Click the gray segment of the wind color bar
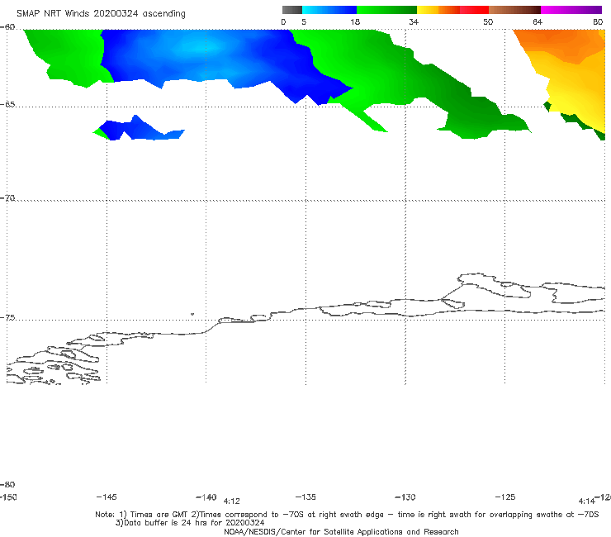The width and height of the screenshot is (611, 537). [292, 10]
